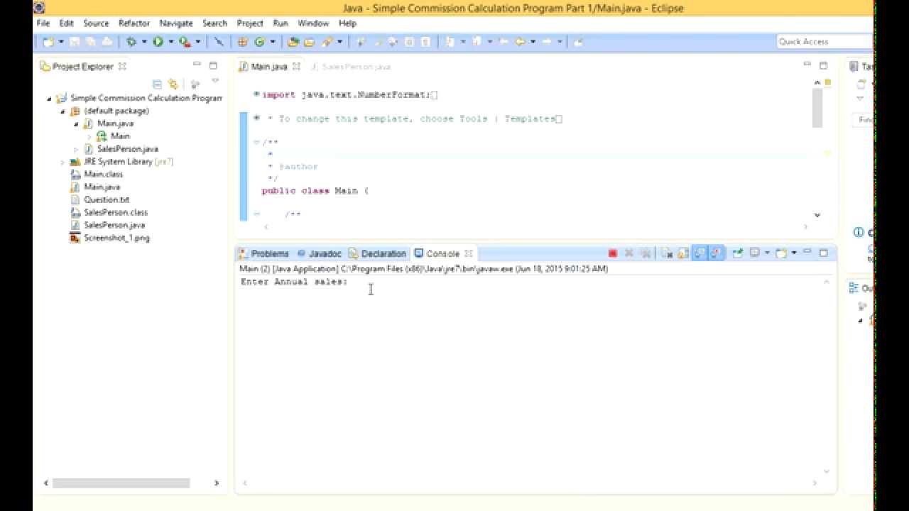909x511 pixels.
Task: Click the Clear Console icon
Action: coord(667,253)
